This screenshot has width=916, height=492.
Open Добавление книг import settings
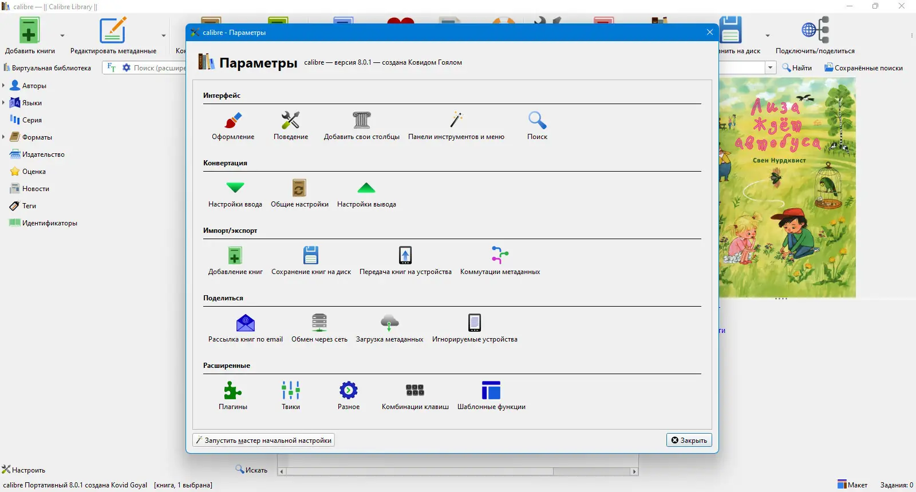pyautogui.click(x=235, y=261)
